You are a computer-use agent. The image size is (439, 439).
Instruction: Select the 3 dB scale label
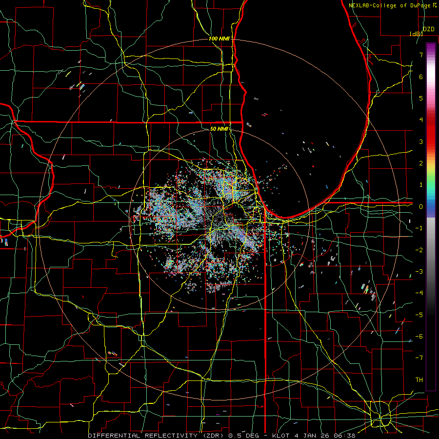pos(421,141)
